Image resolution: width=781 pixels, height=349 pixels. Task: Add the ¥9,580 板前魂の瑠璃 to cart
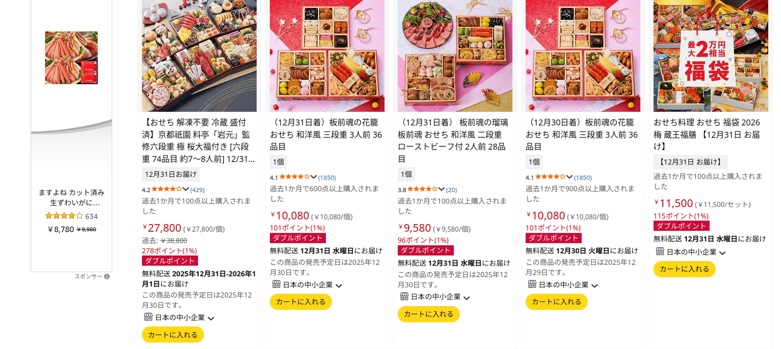tap(429, 314)
